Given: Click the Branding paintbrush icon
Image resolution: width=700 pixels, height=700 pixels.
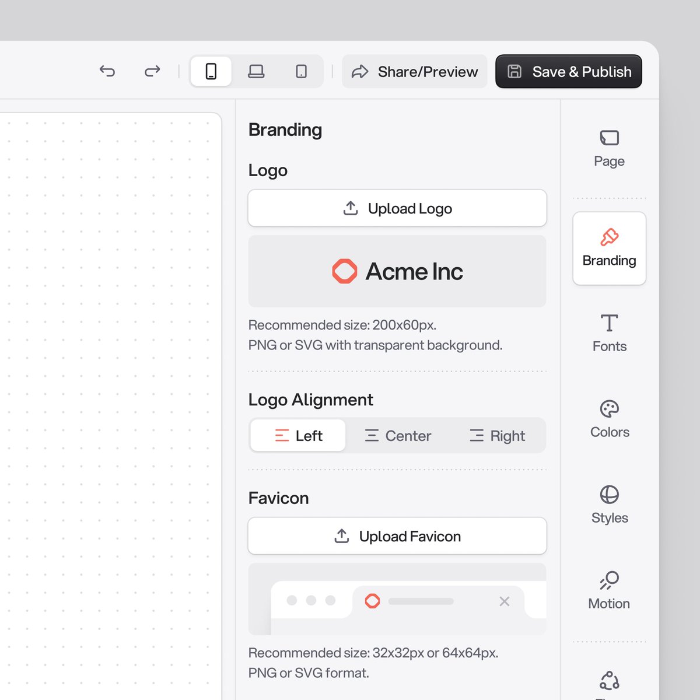Looking at the screenshot, I should [610, 237].
